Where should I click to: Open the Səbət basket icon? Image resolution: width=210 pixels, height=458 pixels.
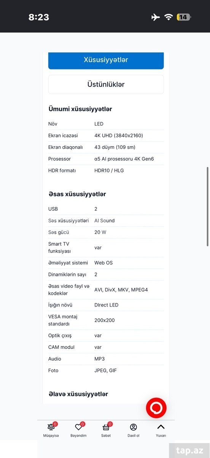pos(106,427)
